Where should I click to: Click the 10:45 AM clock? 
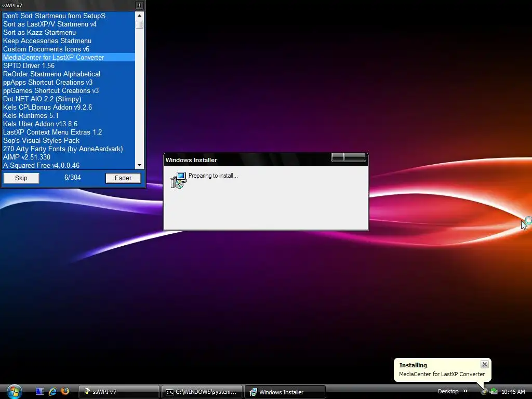[513, 392]
